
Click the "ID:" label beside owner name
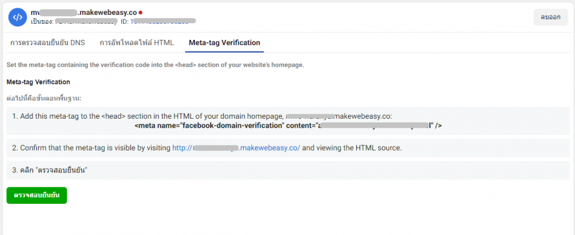coord(124,22)
